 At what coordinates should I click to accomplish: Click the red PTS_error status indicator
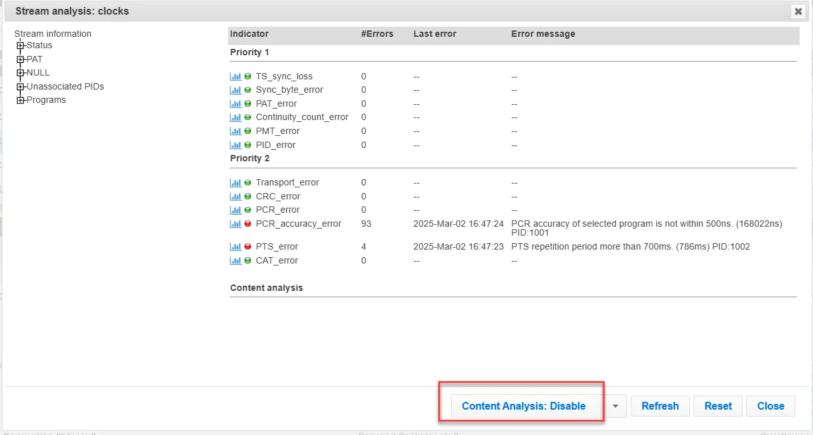248,246
